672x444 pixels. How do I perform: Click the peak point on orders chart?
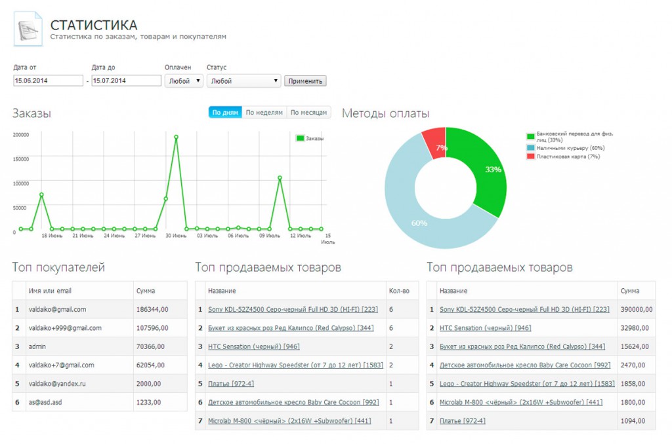[176, 138]
